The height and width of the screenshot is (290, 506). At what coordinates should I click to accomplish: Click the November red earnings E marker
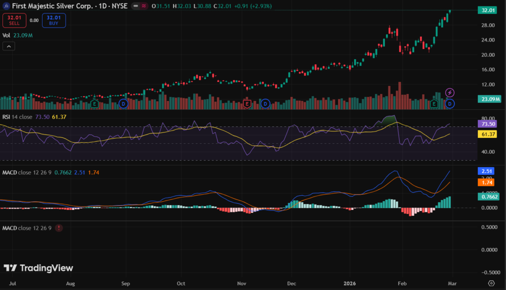[x=247, y=104]
